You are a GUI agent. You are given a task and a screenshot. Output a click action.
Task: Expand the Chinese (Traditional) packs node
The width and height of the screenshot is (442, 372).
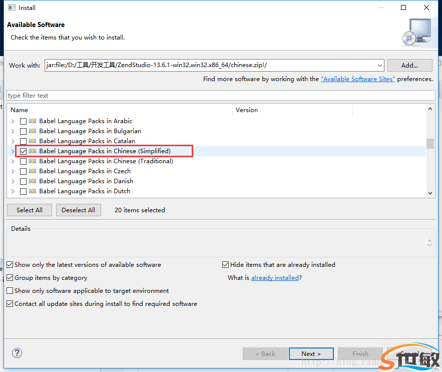[13, 161]
